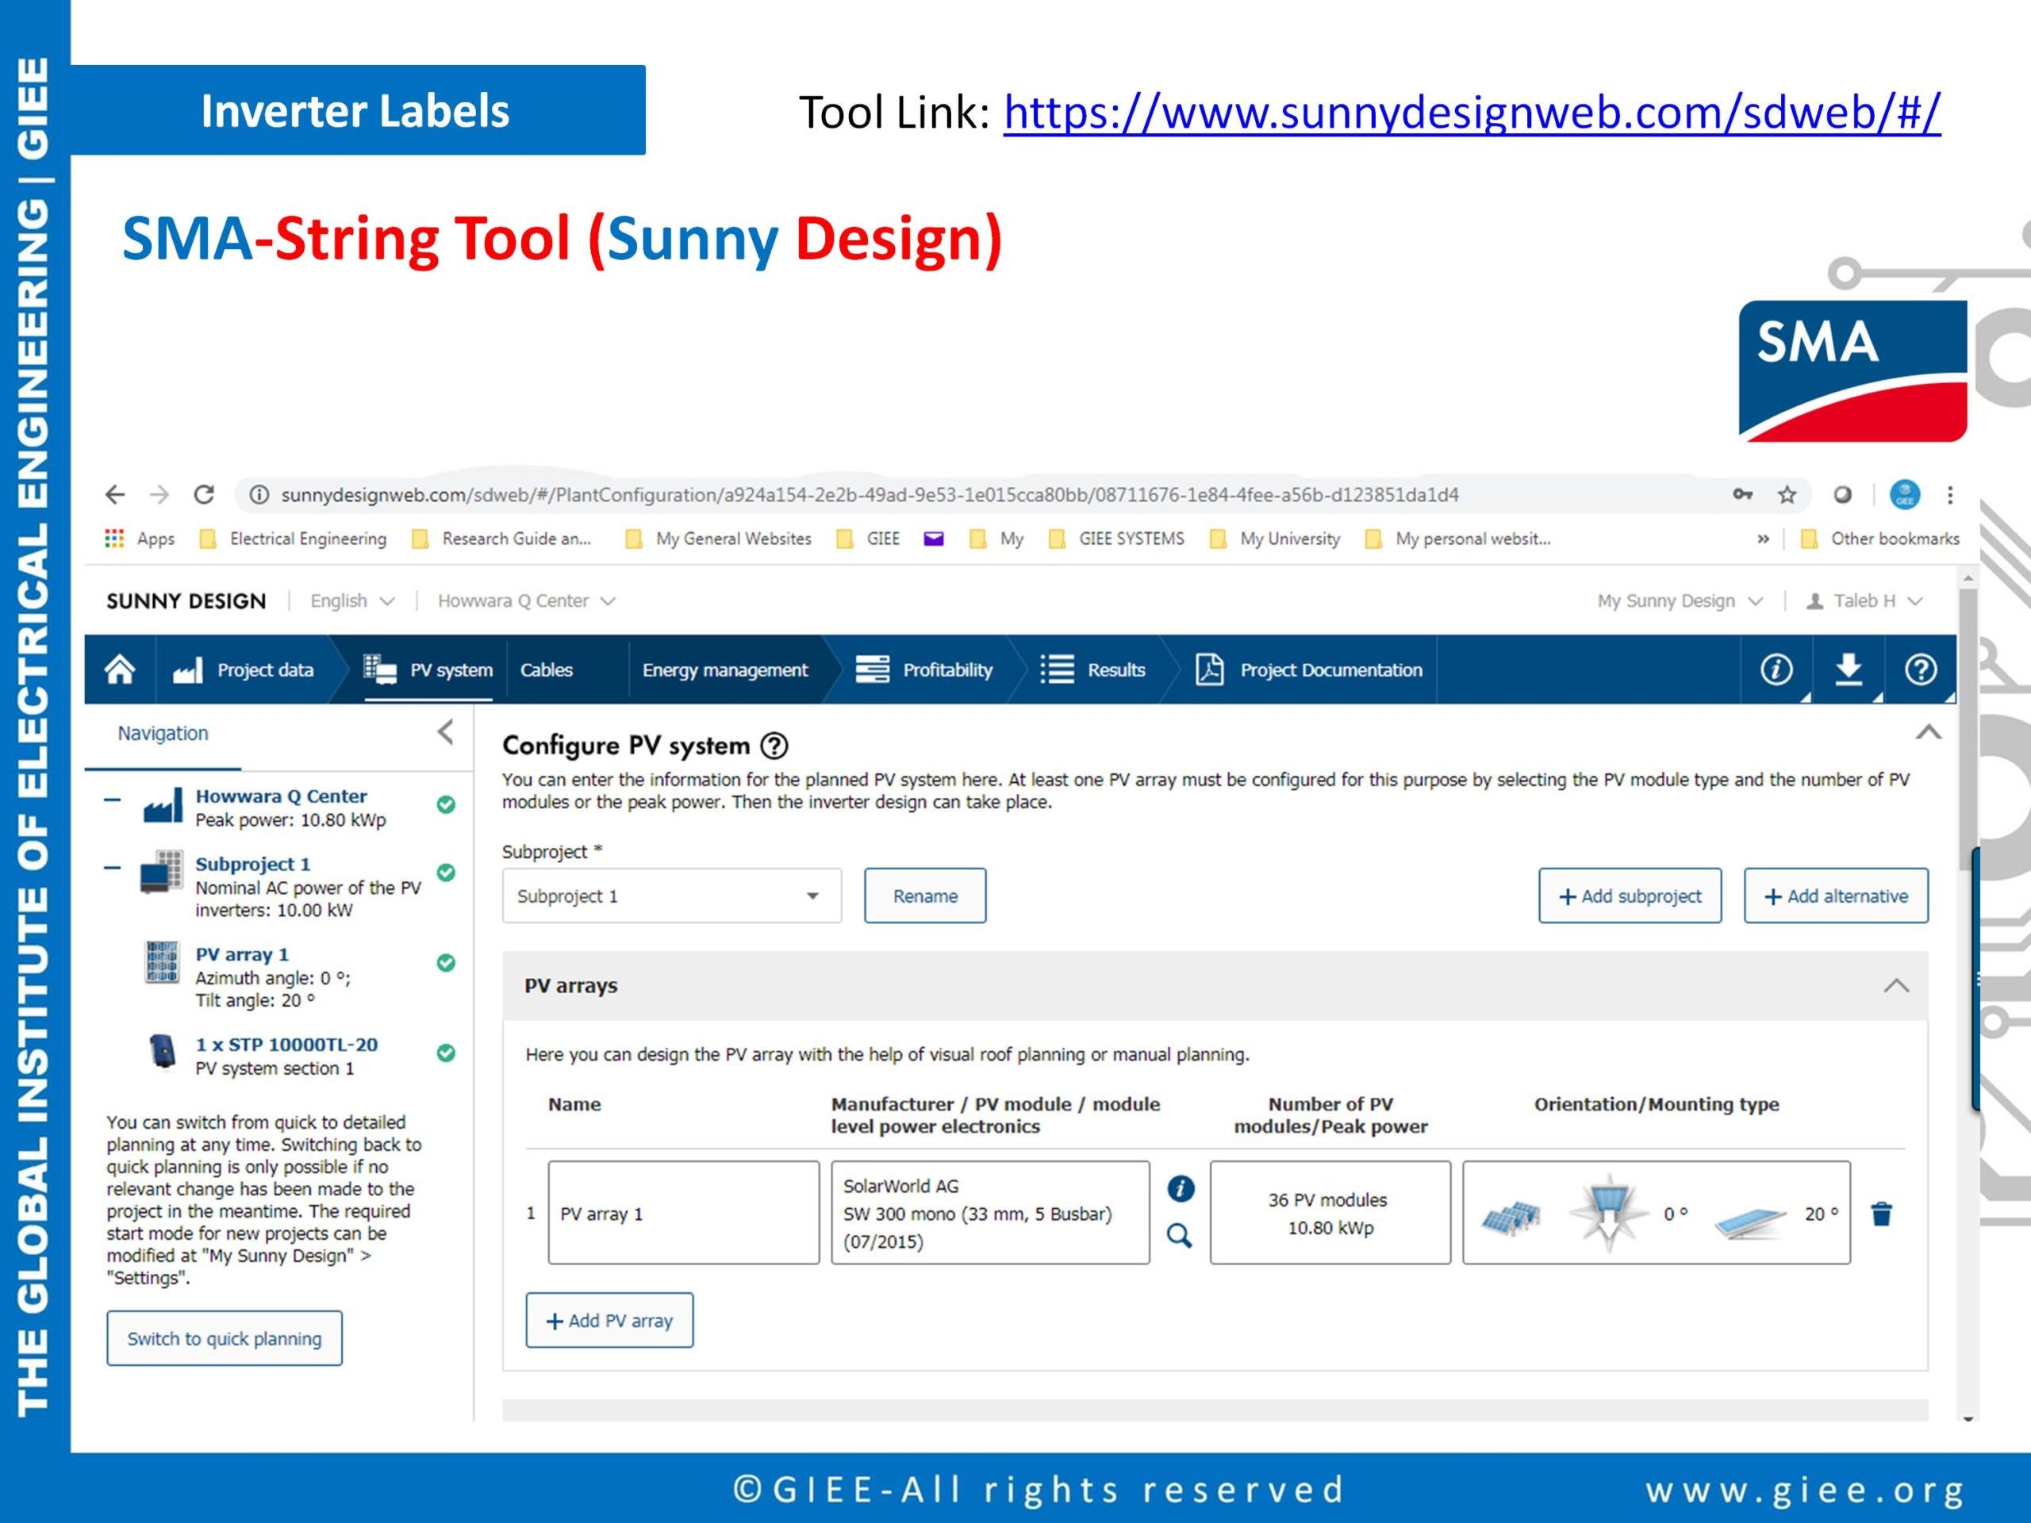
Task: Open the sunnydesignweb.com tool link
Action: point(1471,112)
